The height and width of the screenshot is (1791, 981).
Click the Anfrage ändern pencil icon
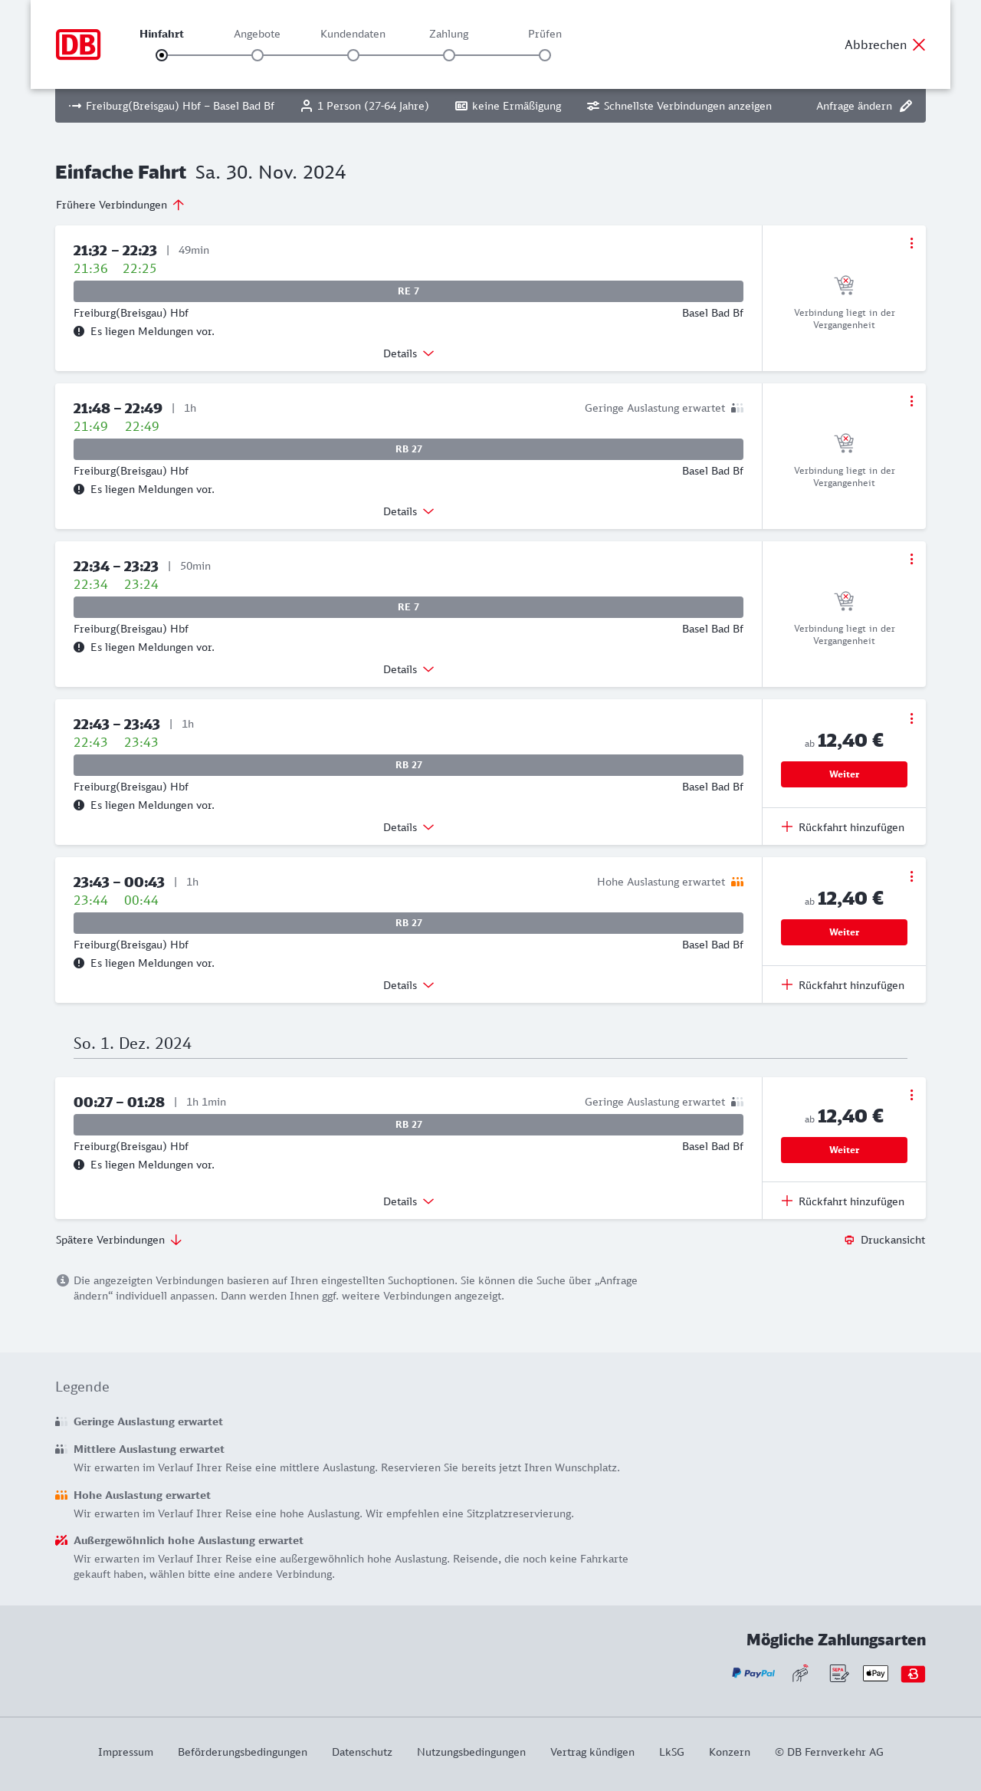coord(906,106)
